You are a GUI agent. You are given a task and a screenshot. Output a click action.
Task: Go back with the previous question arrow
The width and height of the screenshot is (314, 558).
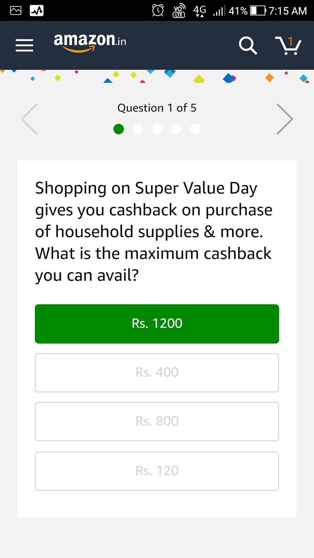coord(29,119)
